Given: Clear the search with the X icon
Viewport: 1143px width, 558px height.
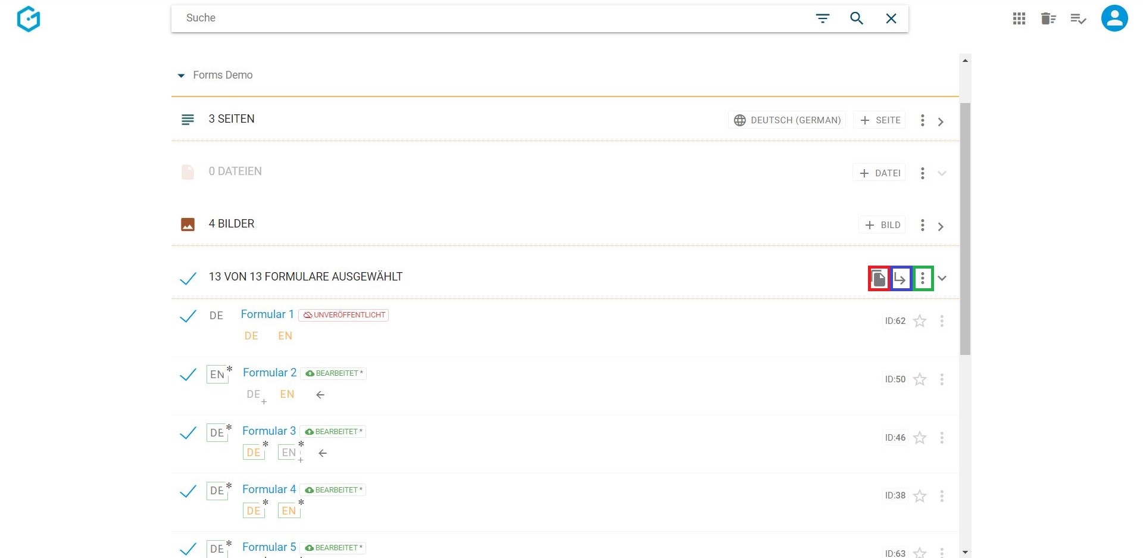Looking at the screenshot, I should coord(891,18).
